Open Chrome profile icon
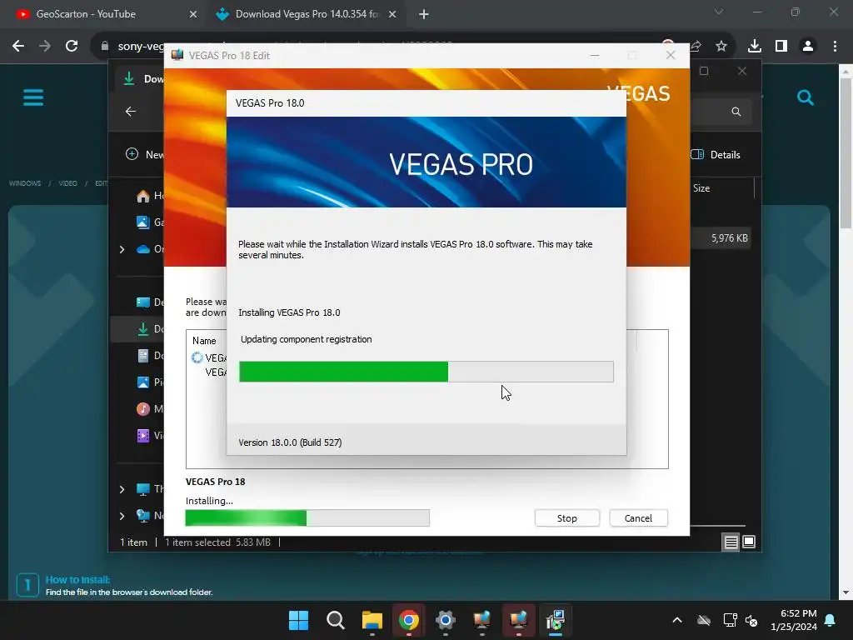Image resolution: width=853 pixels, height=640 pixels. (808, 46)
